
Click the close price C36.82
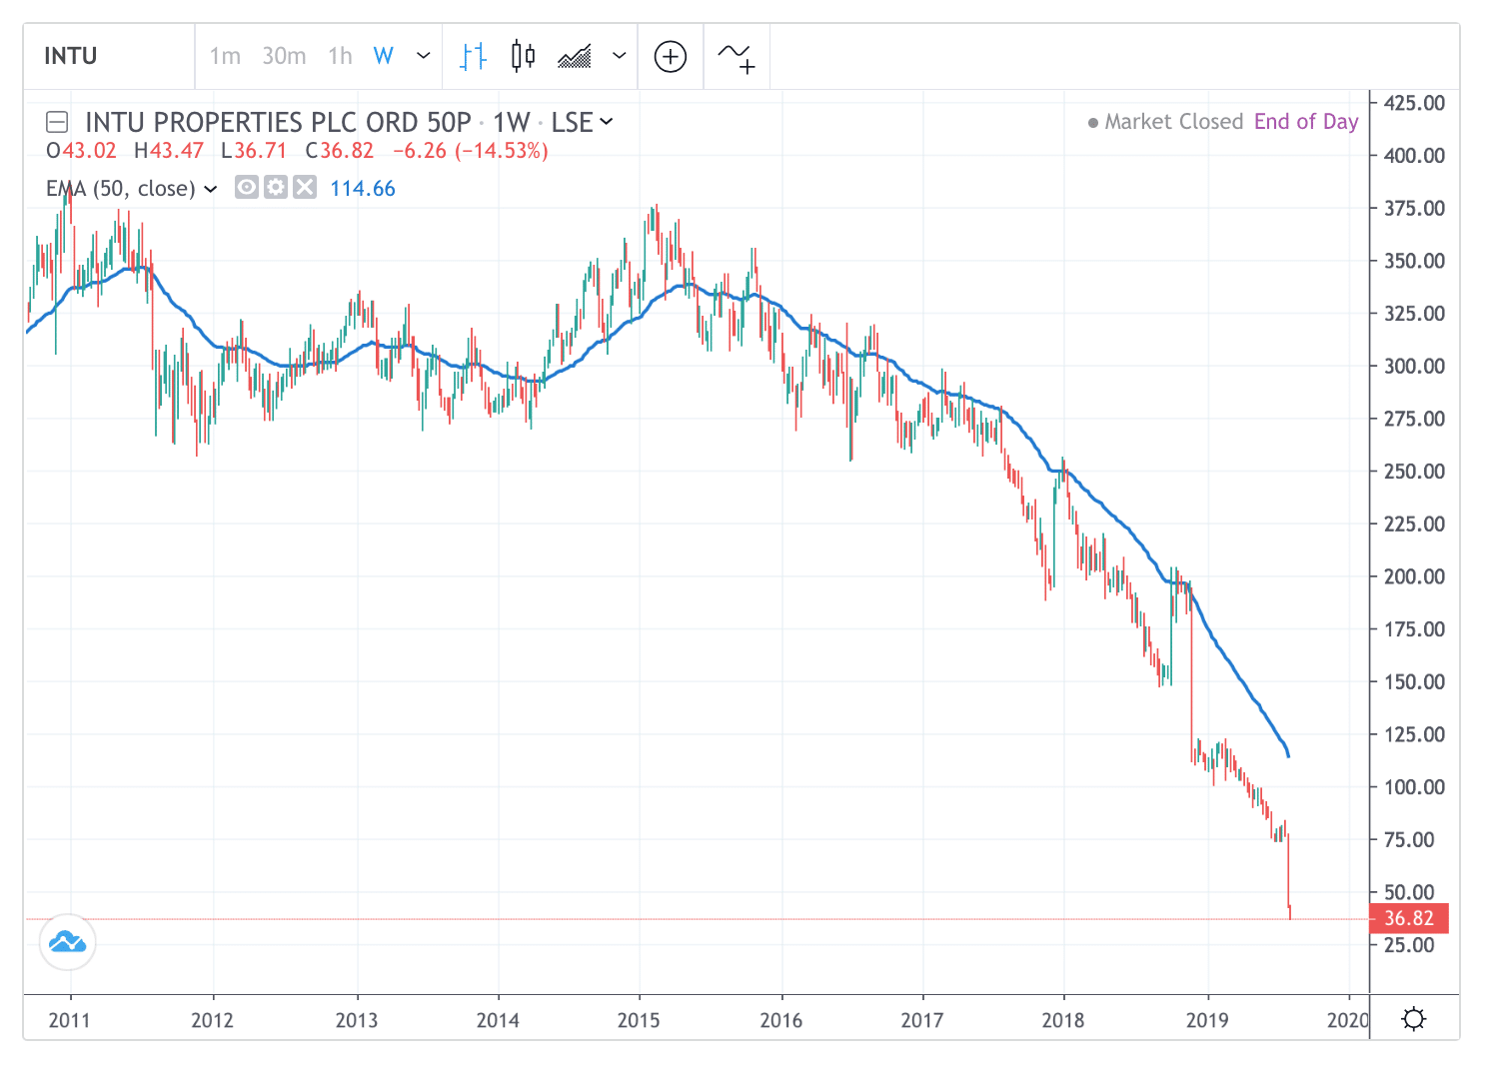pos(340,151)
